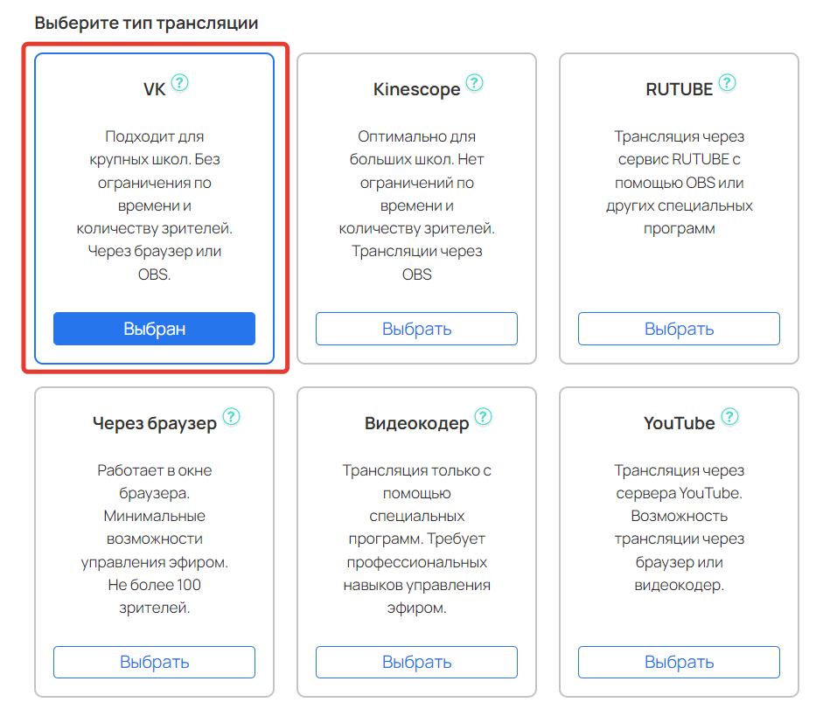Click the YouTube card heading
The height and width of the screenshot is (709, 830).
pos(679,423)
